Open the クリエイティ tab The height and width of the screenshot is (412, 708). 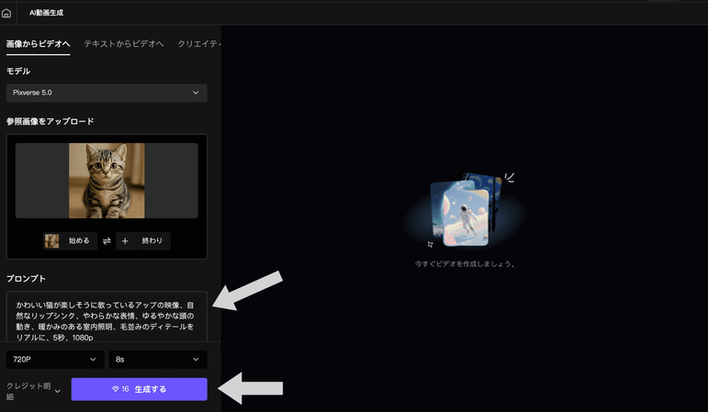(x=199, y=44)
